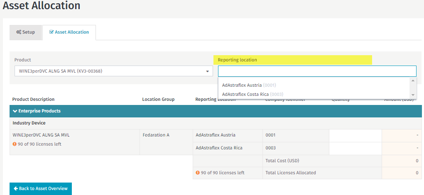Focus the Reporting location search field
Screen dimensions: 424x195
(x=317, y=71)
